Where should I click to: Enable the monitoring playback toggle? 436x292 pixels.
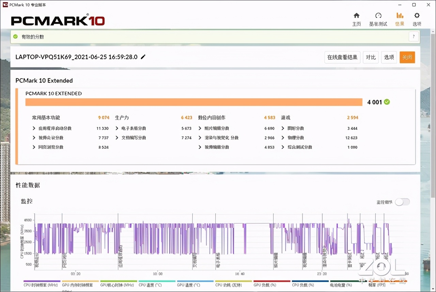pyautogui.click(x=402, y=202)
